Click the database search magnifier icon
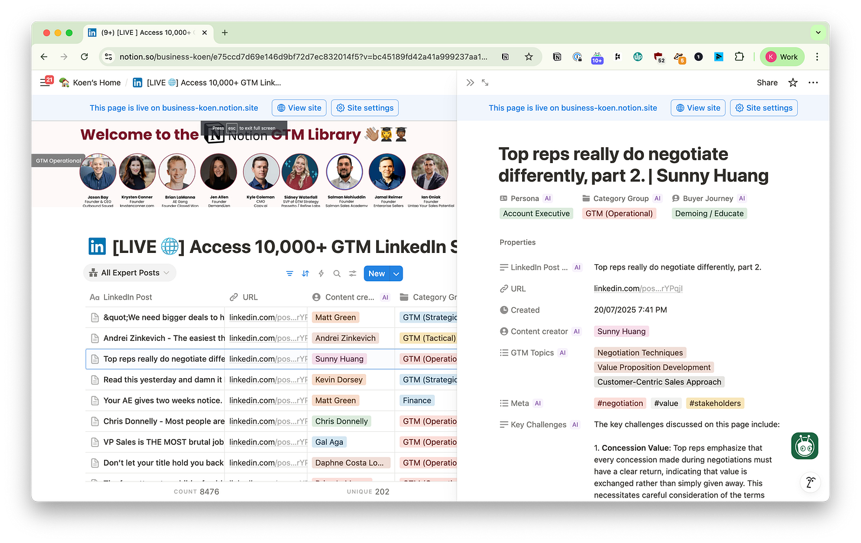 tap(337, 274)
